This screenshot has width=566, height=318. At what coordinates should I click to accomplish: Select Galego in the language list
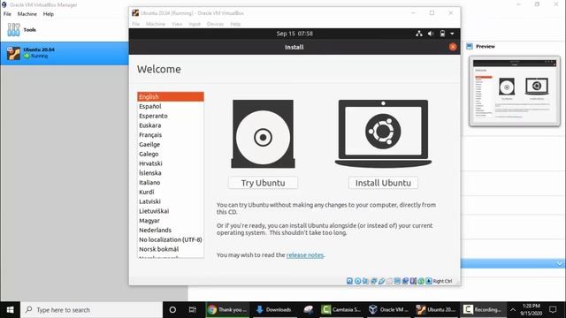coord(171,154)
